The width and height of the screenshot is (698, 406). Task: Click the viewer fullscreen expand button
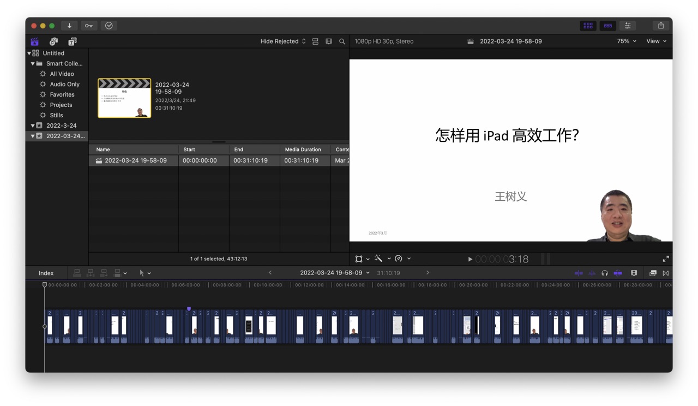pos(665,258)
